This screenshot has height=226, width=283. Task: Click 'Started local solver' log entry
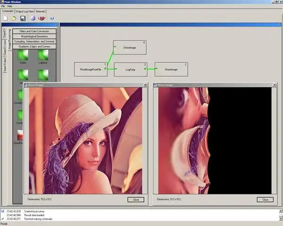click(x=34, y=211)
